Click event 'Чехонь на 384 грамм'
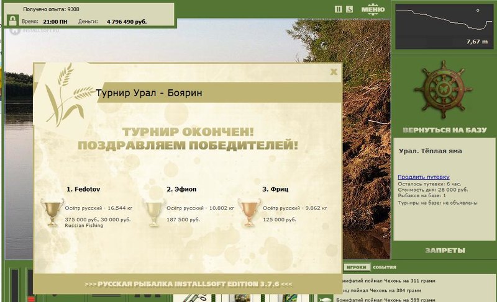This screenshot has width=497, height=302. pyautogui.click(x=381, y=290)
